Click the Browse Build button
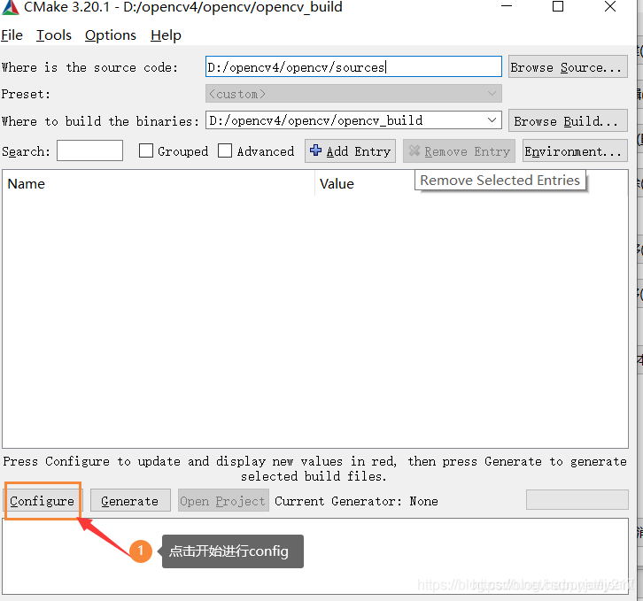The width and height of the screenshot is (643, 601). click(x=568, y=120)
